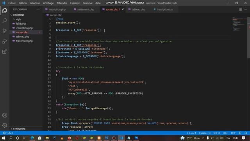This screenshot has height=141, width=250.
Task: Click the editor minimap
Action: coord(239,24)
